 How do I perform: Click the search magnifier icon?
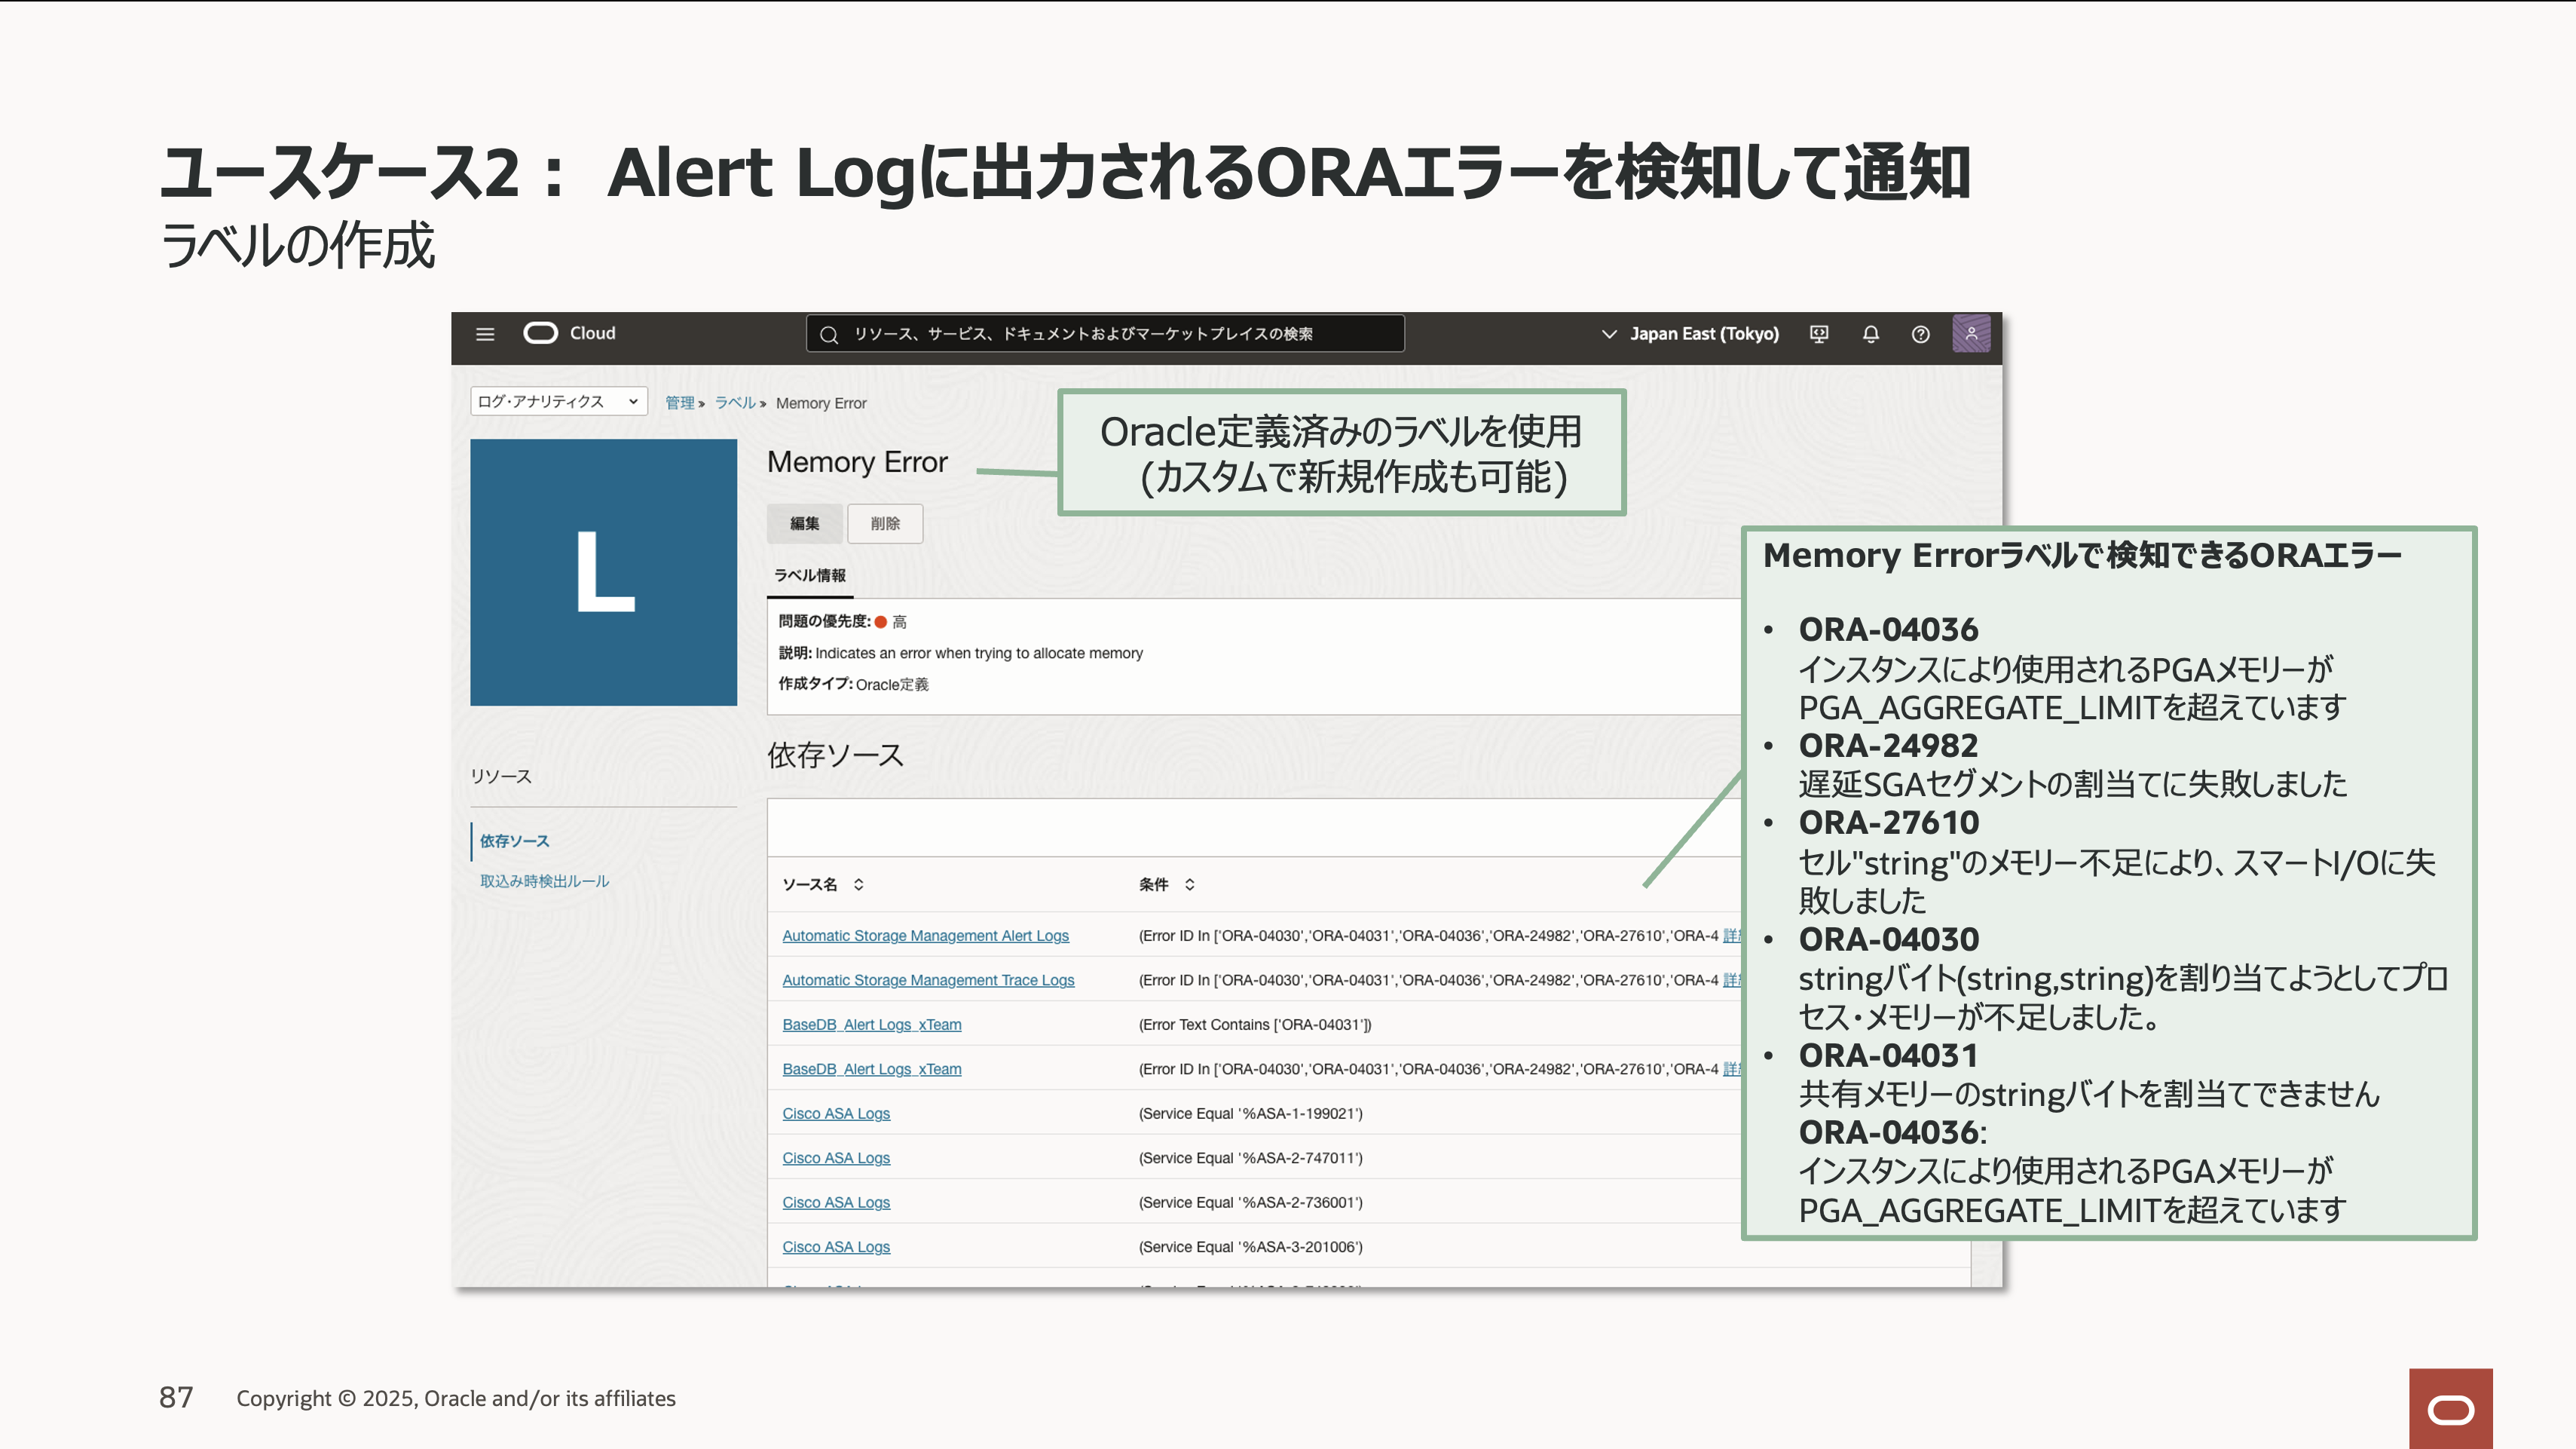829,335
